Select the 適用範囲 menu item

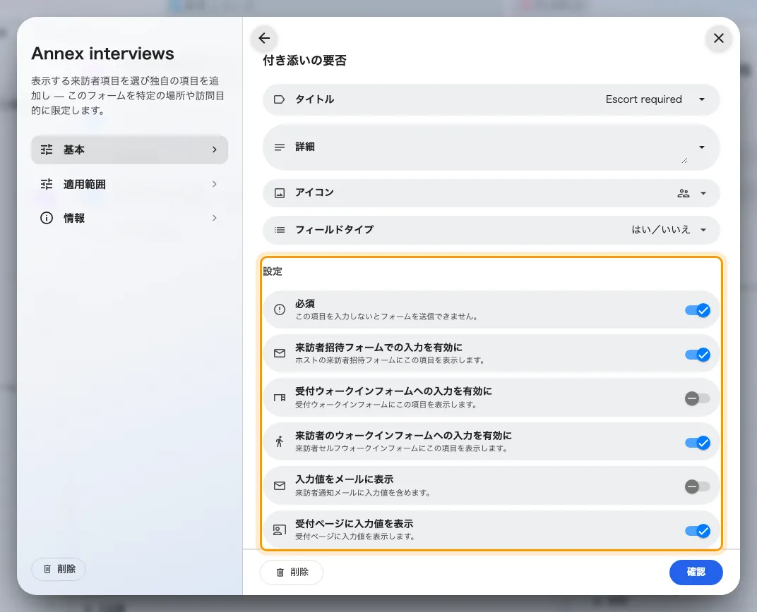(x=129, y=184)
